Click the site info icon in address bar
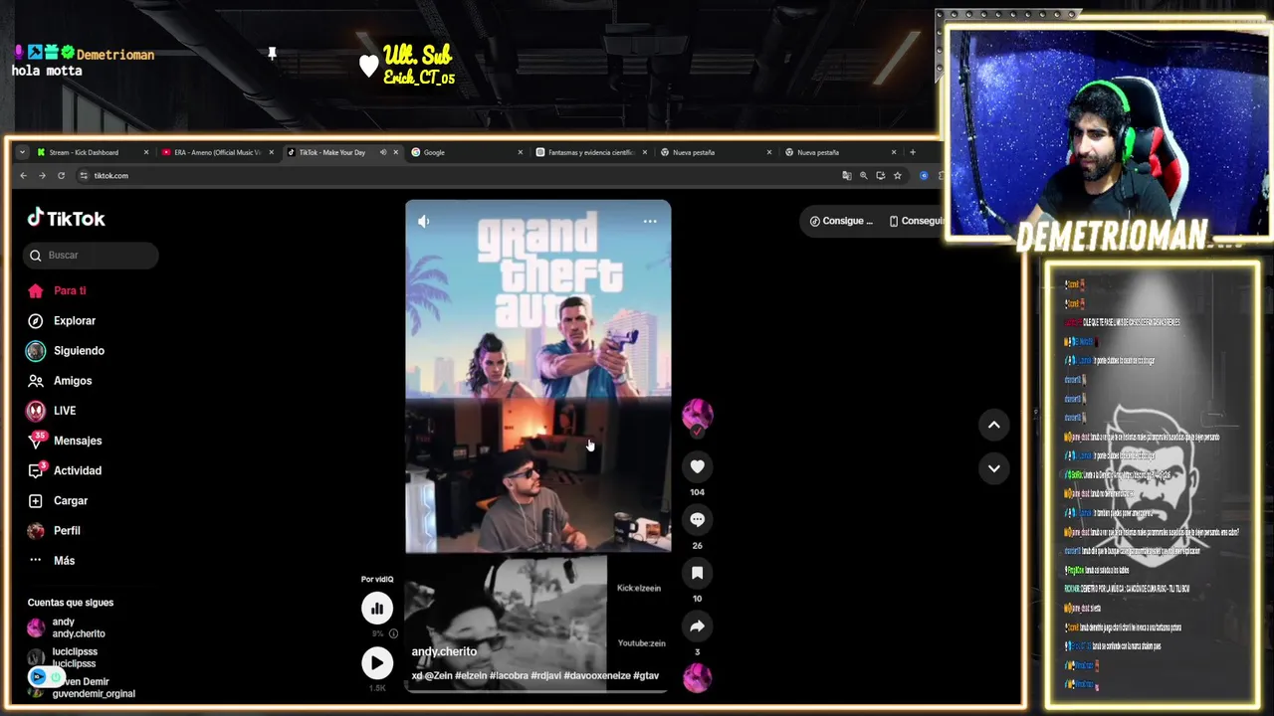 84,175
